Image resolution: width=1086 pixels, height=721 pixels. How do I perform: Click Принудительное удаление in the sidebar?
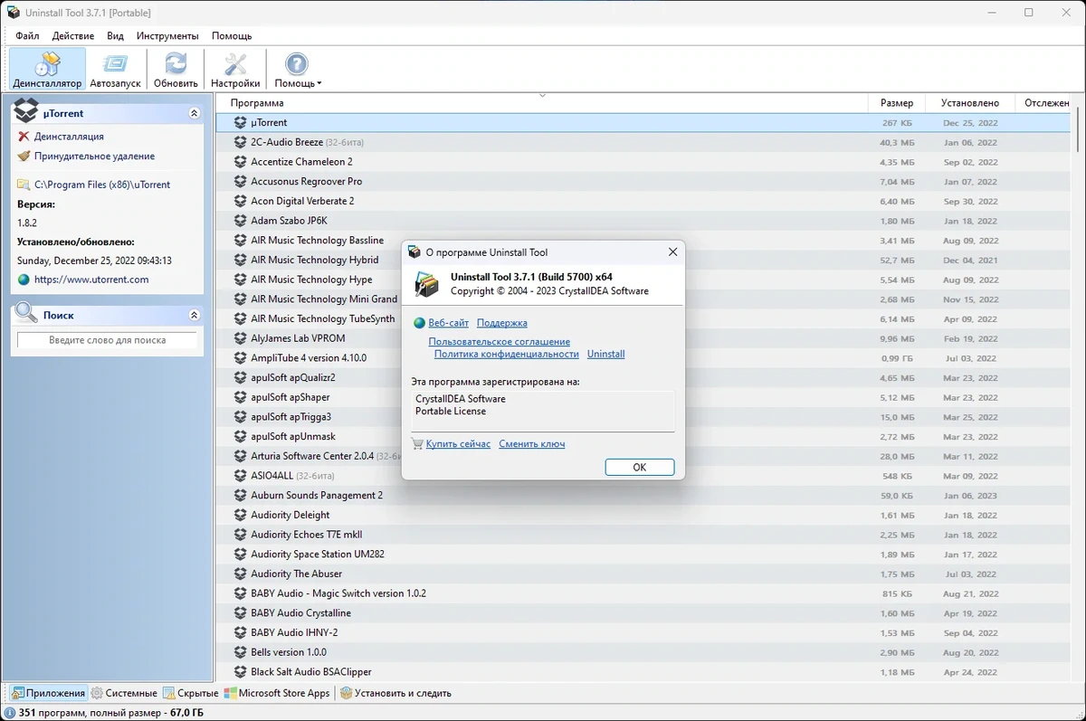tap(94, 157)
